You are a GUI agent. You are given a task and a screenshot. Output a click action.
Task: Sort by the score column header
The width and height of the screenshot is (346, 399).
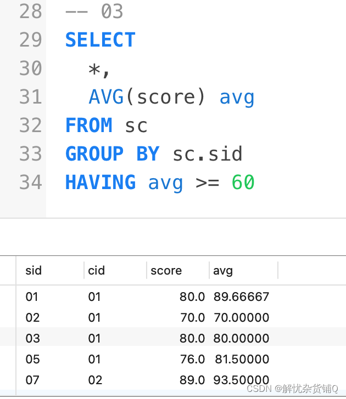click(166, 270)
